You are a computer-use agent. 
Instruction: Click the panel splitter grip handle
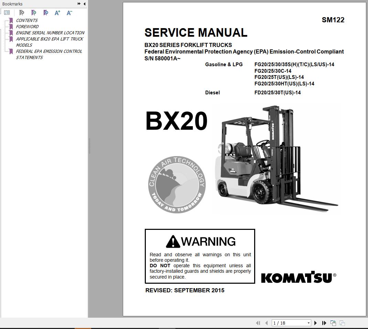(89, 146)
